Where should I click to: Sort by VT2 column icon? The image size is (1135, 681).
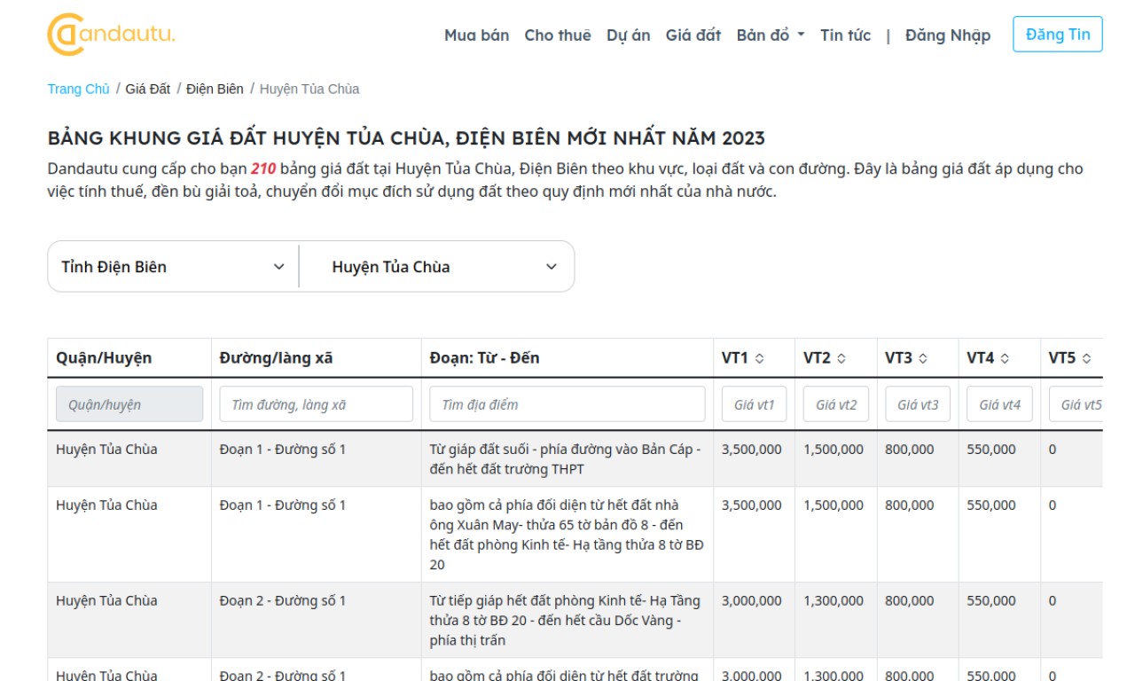841,358
